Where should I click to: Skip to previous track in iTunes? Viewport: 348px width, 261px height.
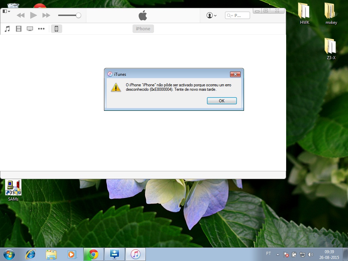pos(21,15)
